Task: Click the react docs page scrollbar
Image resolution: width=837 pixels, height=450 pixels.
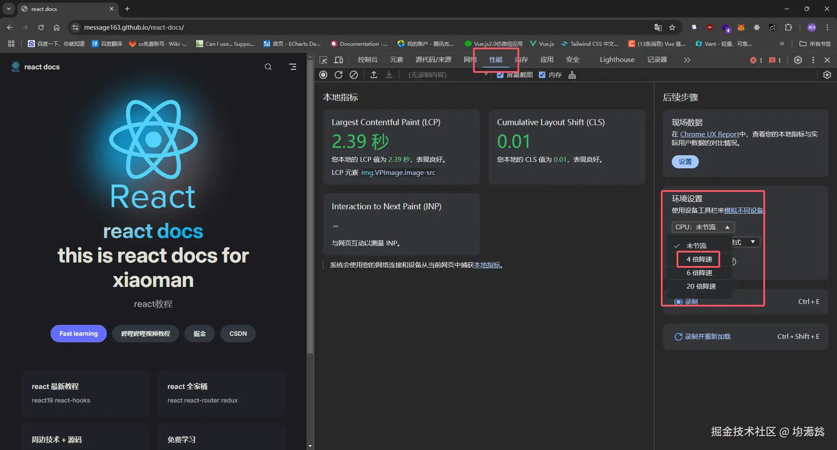Action: (x=310, y=207)
